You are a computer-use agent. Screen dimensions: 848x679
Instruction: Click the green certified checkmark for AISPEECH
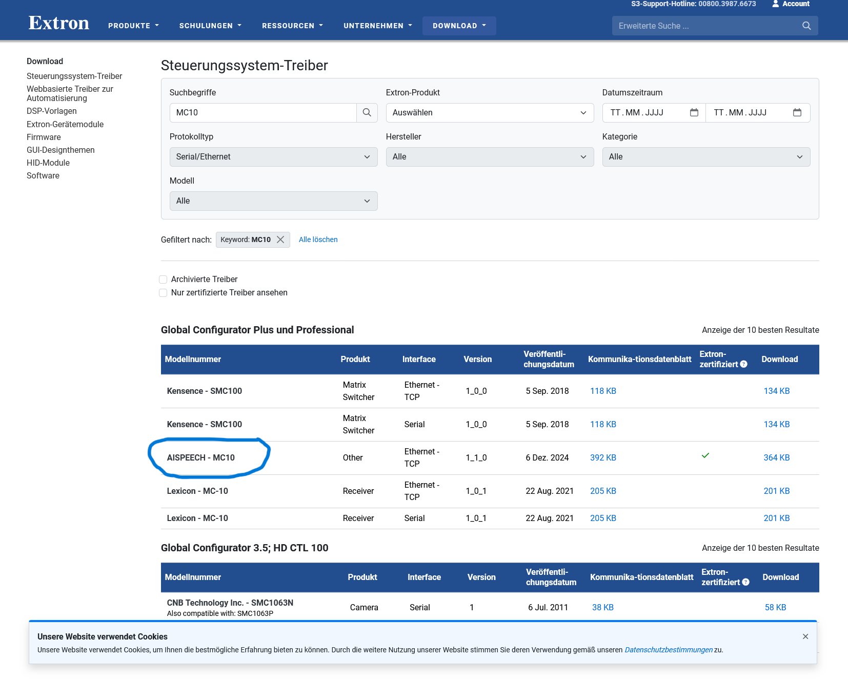pyautogui.click(x=705, y=455)
